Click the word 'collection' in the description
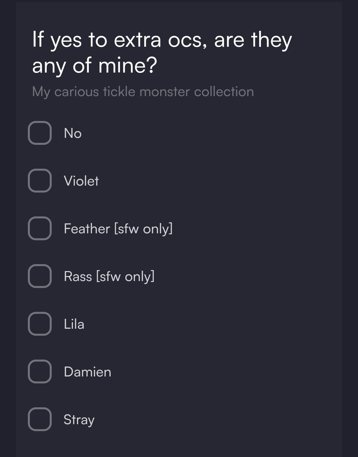358x457 pixels. pos(224,92)
